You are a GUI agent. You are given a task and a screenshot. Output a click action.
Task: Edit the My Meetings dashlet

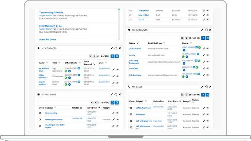point(112,94)
